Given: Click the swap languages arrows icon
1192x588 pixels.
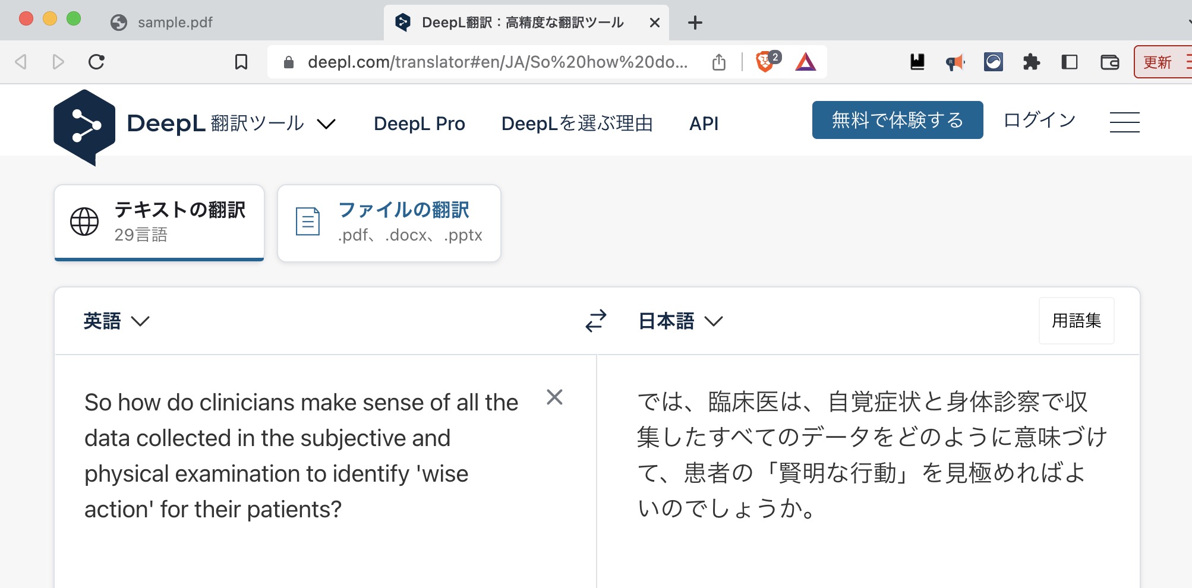Looking at the screenshot, I should click(x=595, y=321).
